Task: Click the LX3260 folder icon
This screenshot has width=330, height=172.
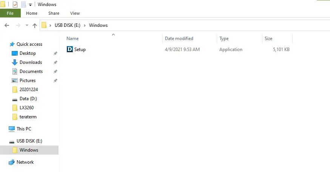Action: tap(15, 108)
